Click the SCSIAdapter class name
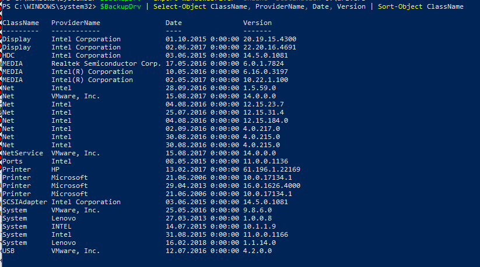The width and height of the screenshot is (480, 267). 23,202
